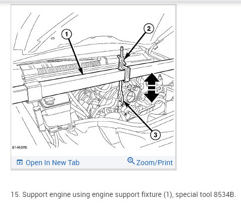The width and height of the screenshot is (241, 204).
Task: Select callout circle number 3
Action: point(156,134)
